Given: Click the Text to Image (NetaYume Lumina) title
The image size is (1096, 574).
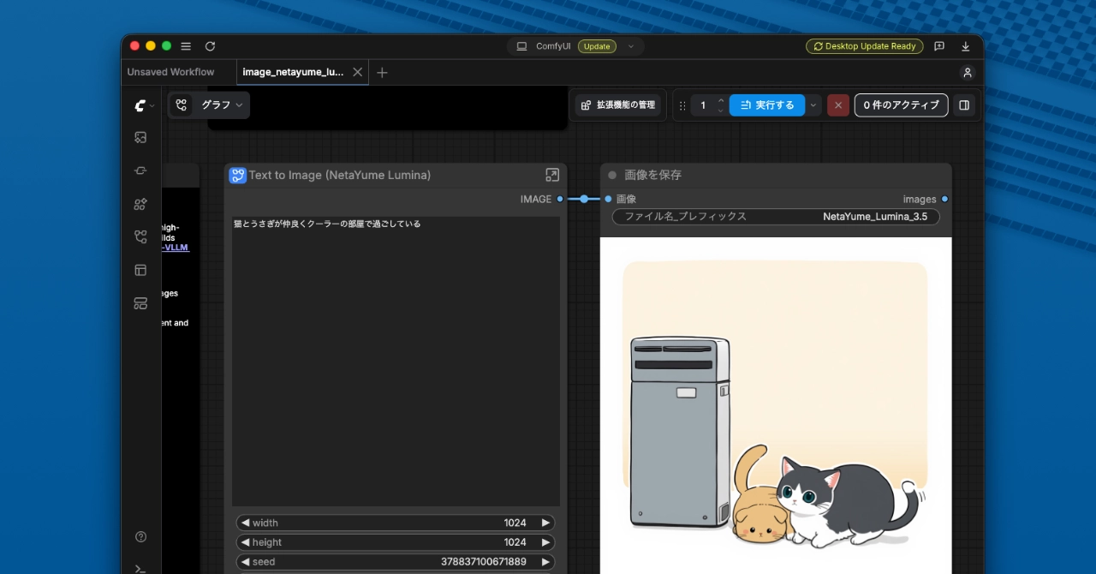Looking at the screenshot, I should coord(340,175).
